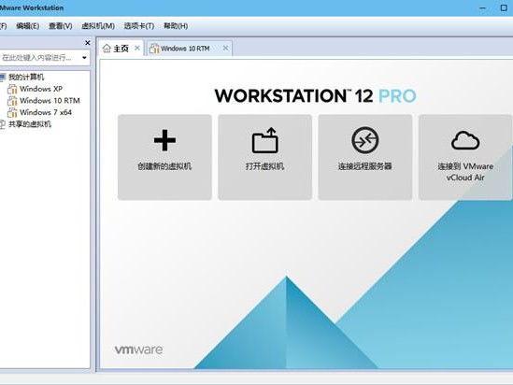The width and height of the screenshot is (513, 385).
Task: Click the computer icon beside 我的计算机
Action: (x=3, y=78)
